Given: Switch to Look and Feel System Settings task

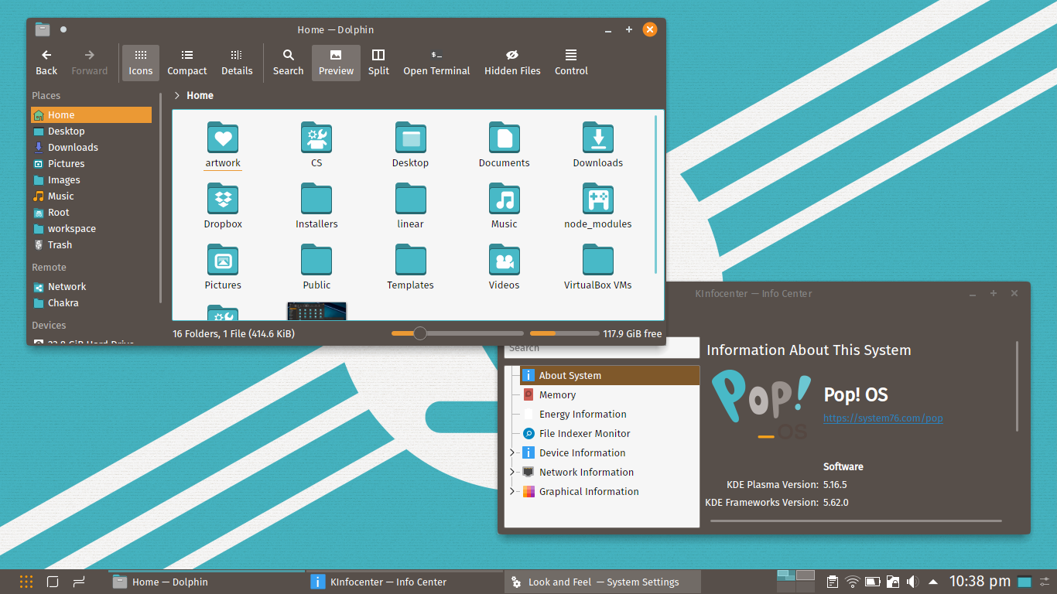Looking at the screenshot, I should coord(603,582).
